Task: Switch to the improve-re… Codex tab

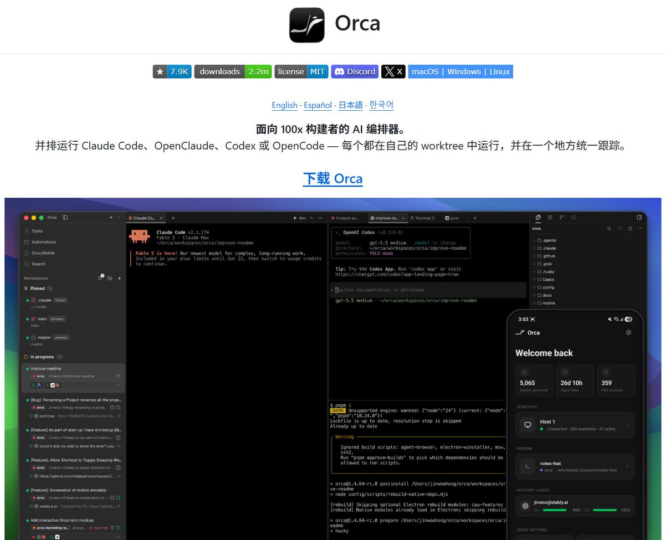Action: pos(387,218)
